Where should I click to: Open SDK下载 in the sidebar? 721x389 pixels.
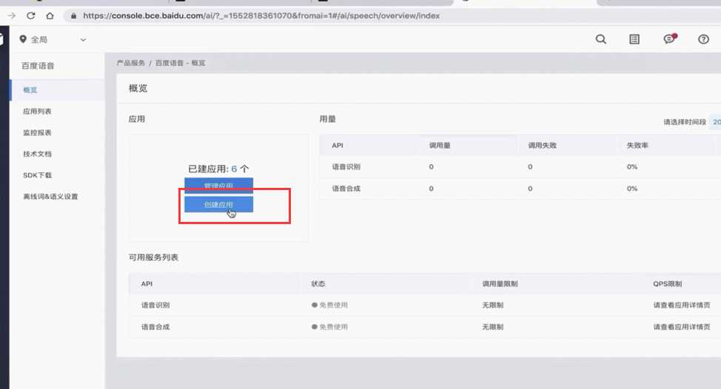click(37, 175)
